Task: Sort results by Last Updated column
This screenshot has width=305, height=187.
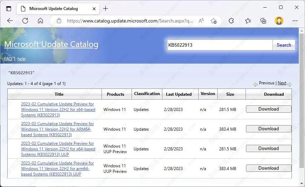Action: pos(179,94)
